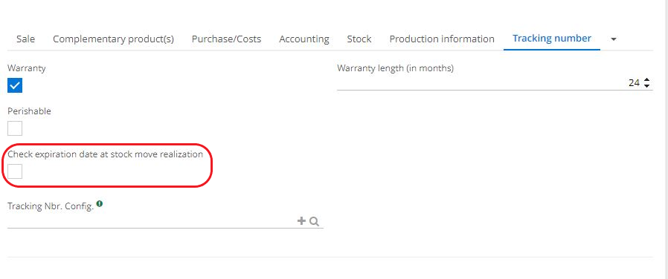Open the Purchase/Costs tab
This screenshot has height=279, width=668.
click(226, 39)
